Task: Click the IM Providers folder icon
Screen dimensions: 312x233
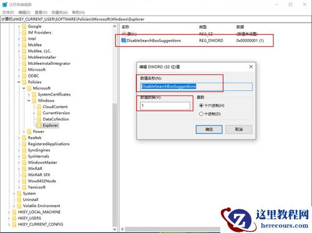Action: click(24, 32)
